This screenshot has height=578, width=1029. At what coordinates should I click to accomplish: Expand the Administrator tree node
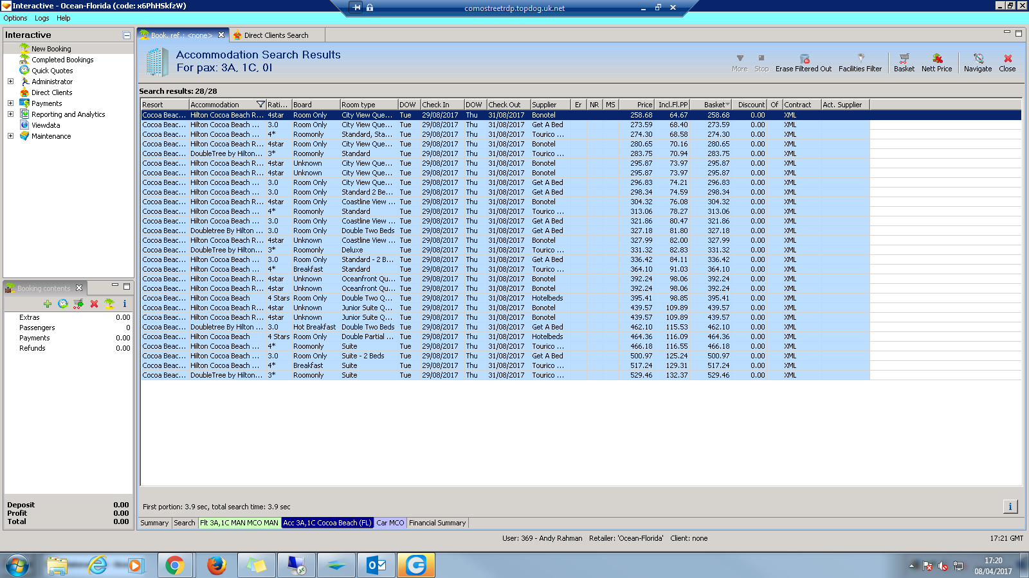pyautogui.click(x=10, y=82)
